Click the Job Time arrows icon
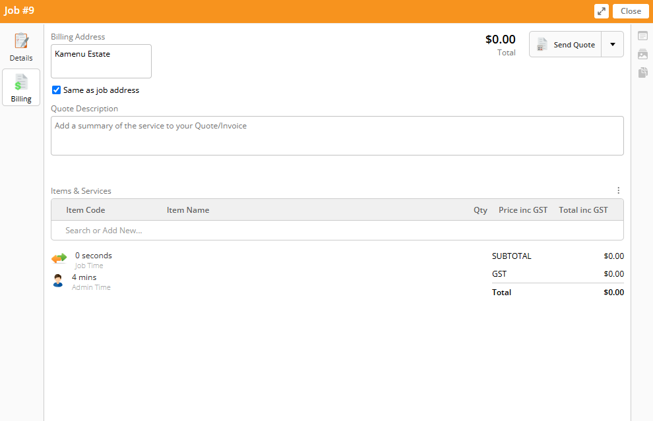 click(x=59, y=258)
